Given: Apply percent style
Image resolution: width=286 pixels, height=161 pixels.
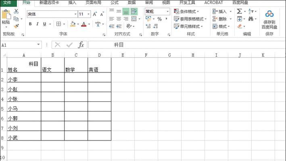Looking at the screenshot, I should (x=160, y=19).
